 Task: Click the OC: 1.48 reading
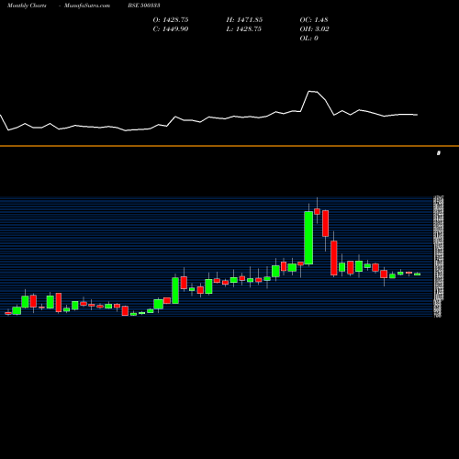click(x=314, y=20)
